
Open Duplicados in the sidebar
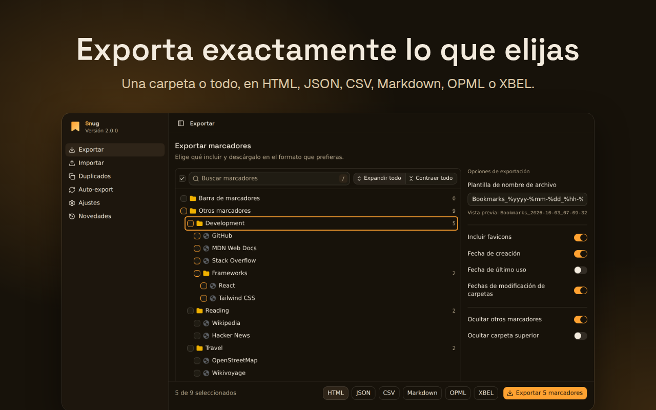point(115,176)
